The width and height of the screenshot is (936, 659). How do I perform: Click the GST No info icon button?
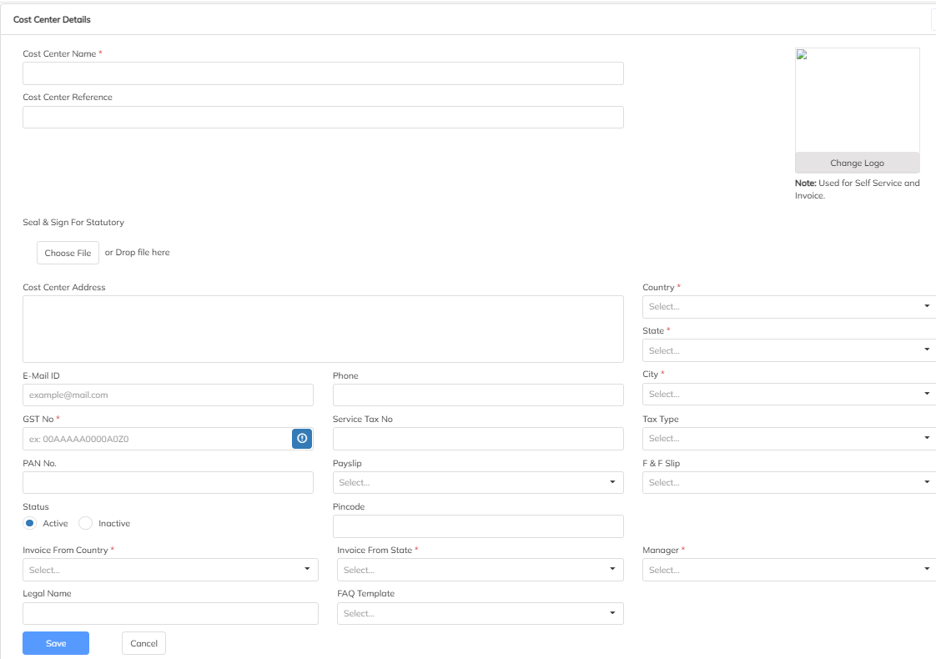tap(302, 439)
